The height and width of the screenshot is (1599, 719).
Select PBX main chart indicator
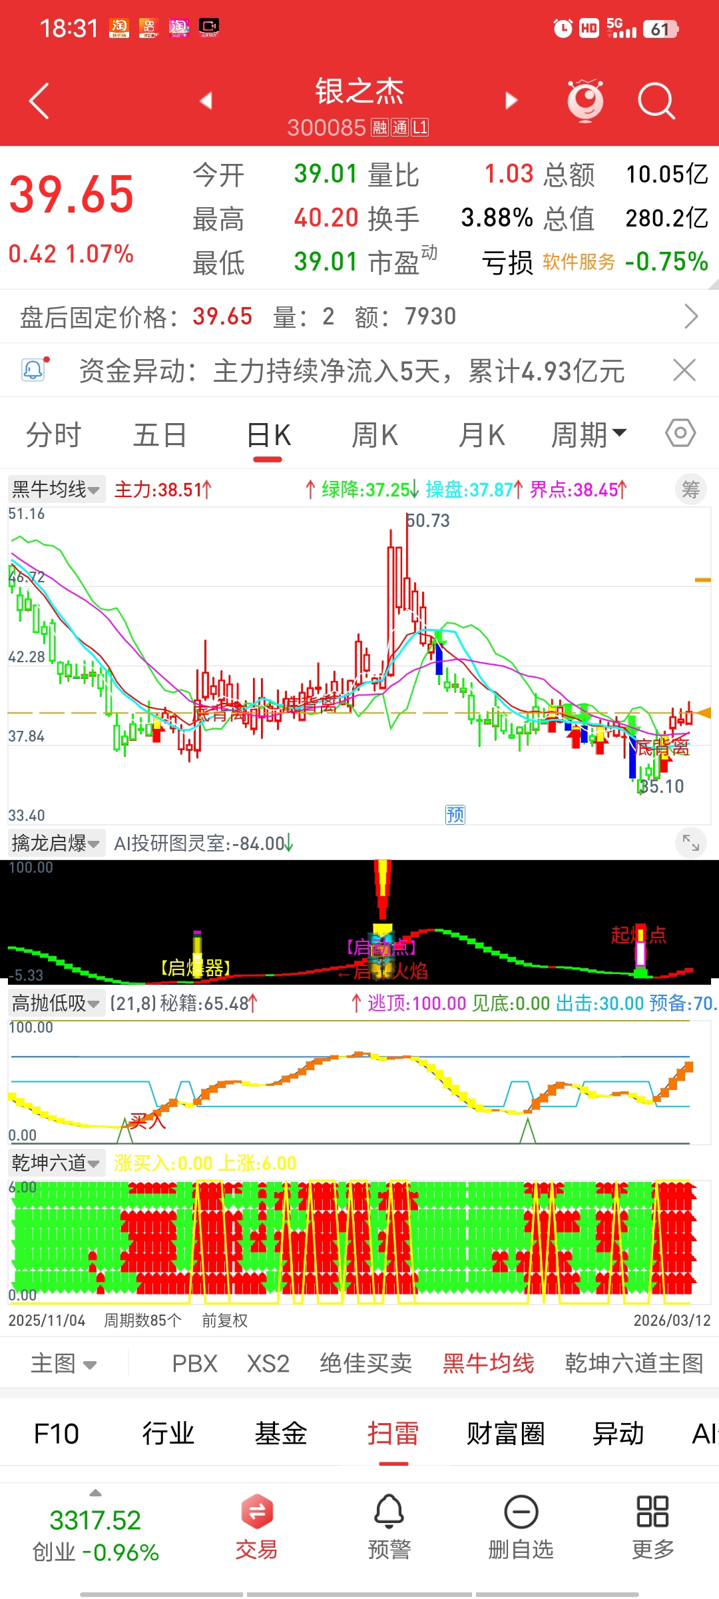[x=195, y=1363]
